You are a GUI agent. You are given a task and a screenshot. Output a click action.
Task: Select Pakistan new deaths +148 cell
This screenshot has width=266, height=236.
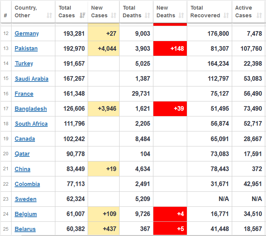click(x=170, y=48)
